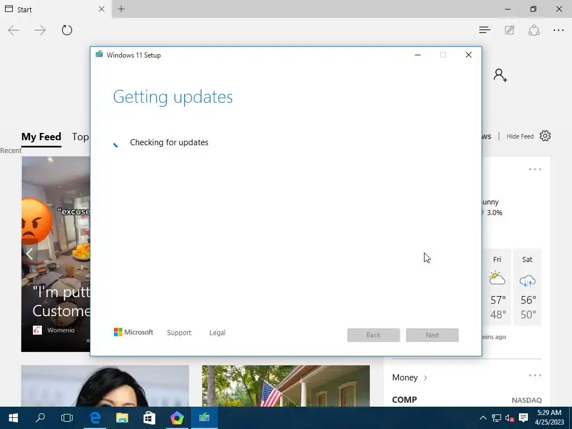Click Back button in Windows 11 Setup
Viewport: 572px width, 429px height.
pos(374,335)
